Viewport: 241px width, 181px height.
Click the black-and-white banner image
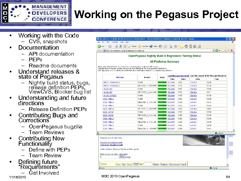[x=204, y=140]
